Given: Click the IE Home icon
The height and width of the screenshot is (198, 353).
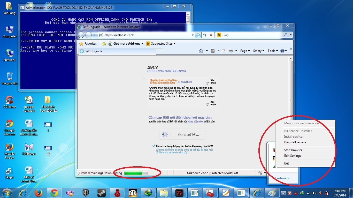Looking at the screenshot, I should (x=201, y=51).
